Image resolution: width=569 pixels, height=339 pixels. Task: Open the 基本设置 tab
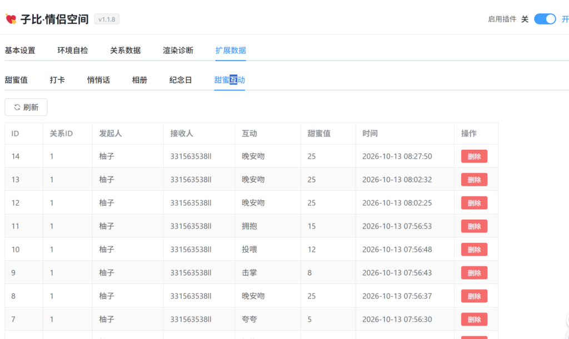(x=20, y=50)
